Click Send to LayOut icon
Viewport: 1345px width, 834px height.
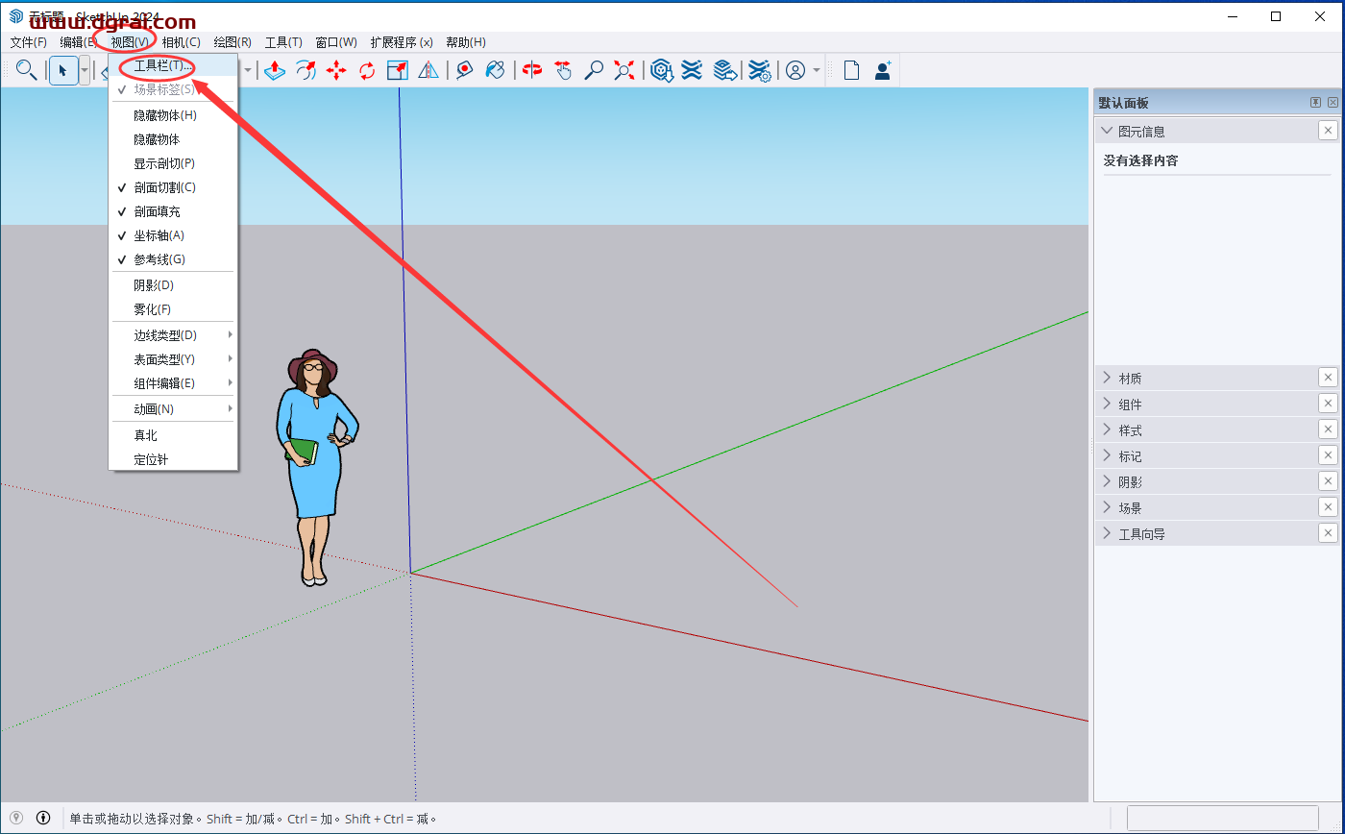[x=725, y=70]
